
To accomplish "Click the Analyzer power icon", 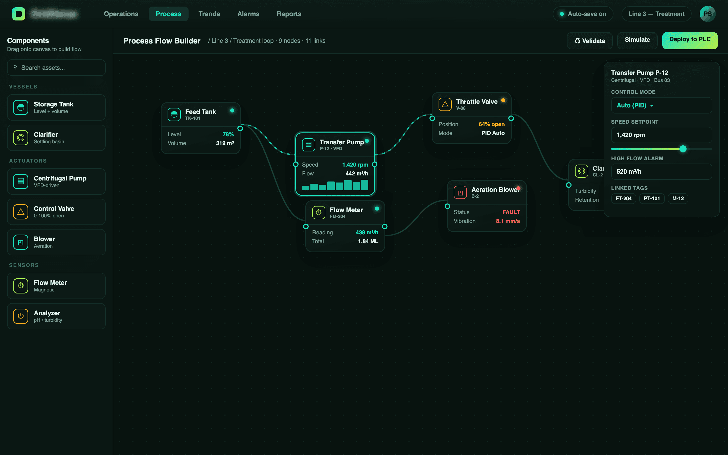I will coord(21,316).
